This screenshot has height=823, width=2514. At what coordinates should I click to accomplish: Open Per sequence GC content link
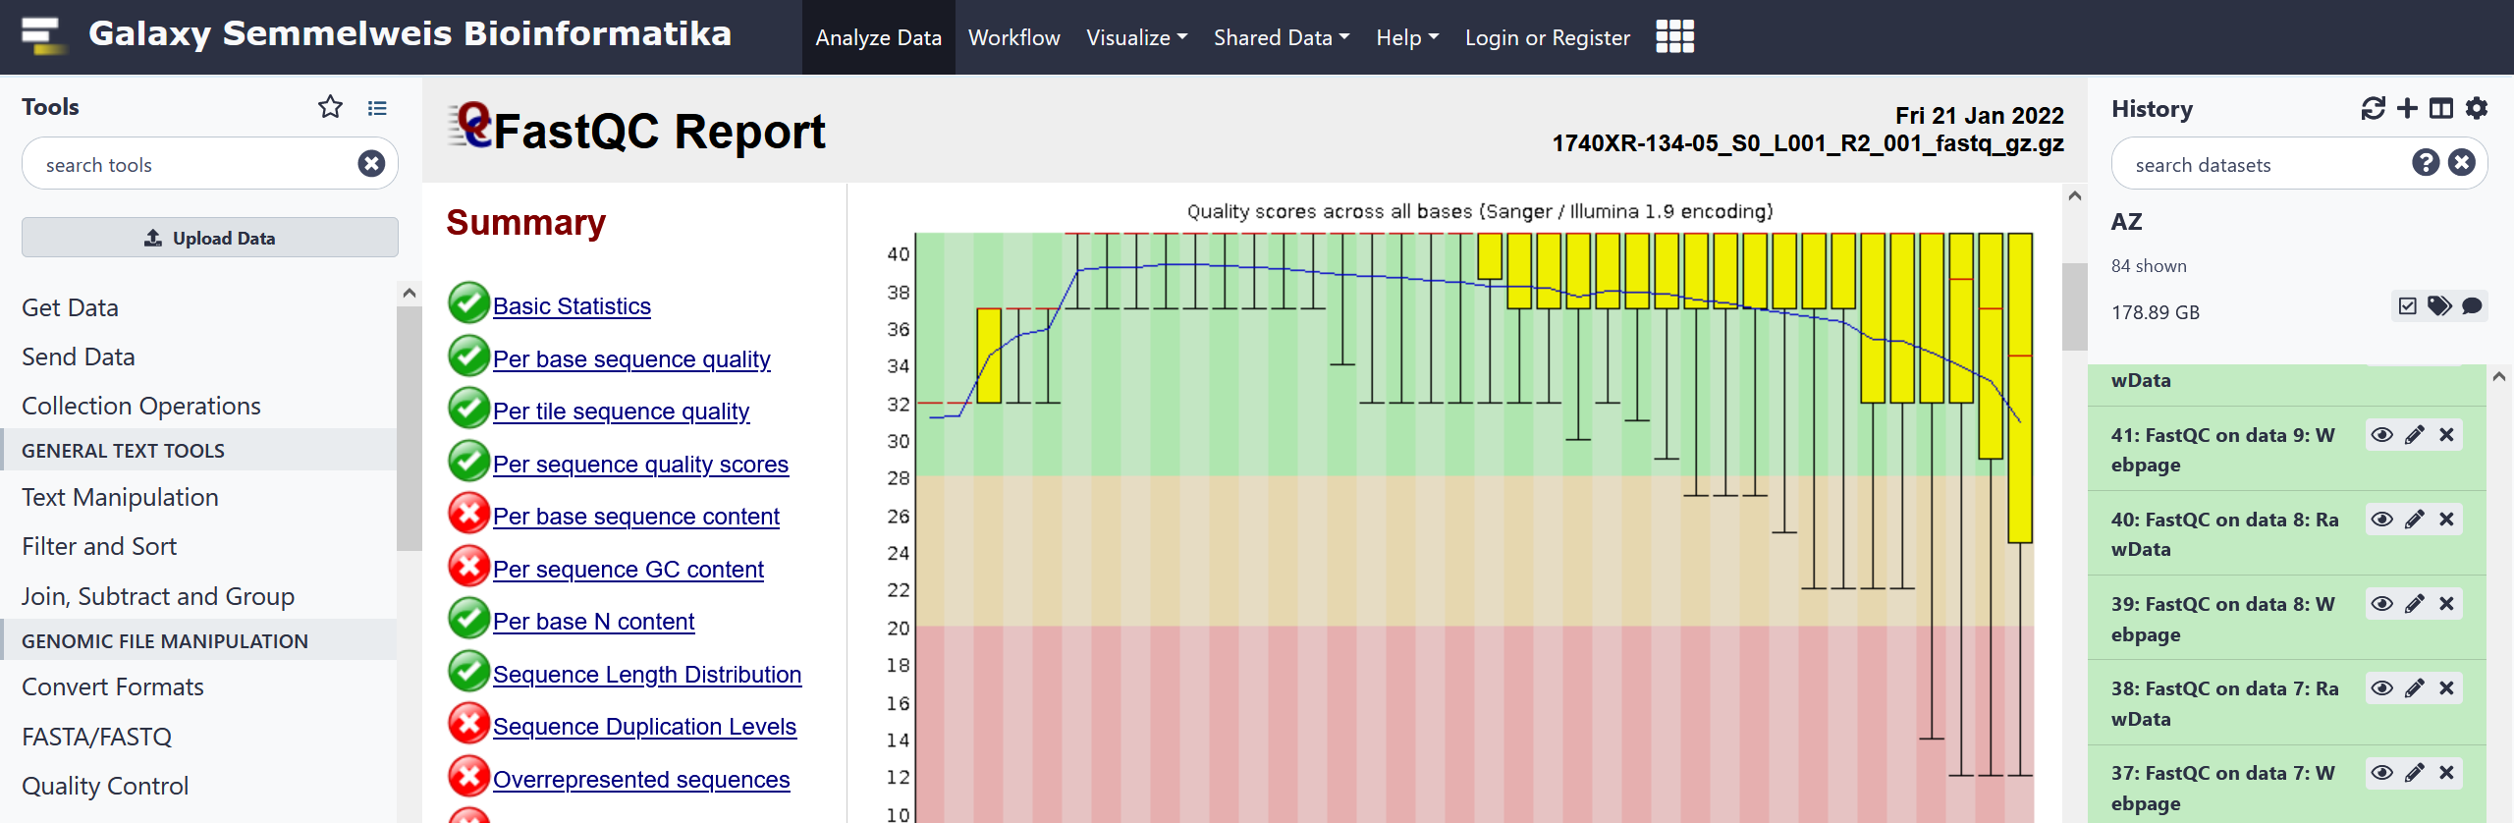pyautogui.click(x=628, y=570)
